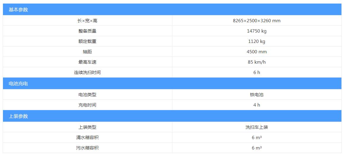Click the 充电时间 label

click(87, 105)
